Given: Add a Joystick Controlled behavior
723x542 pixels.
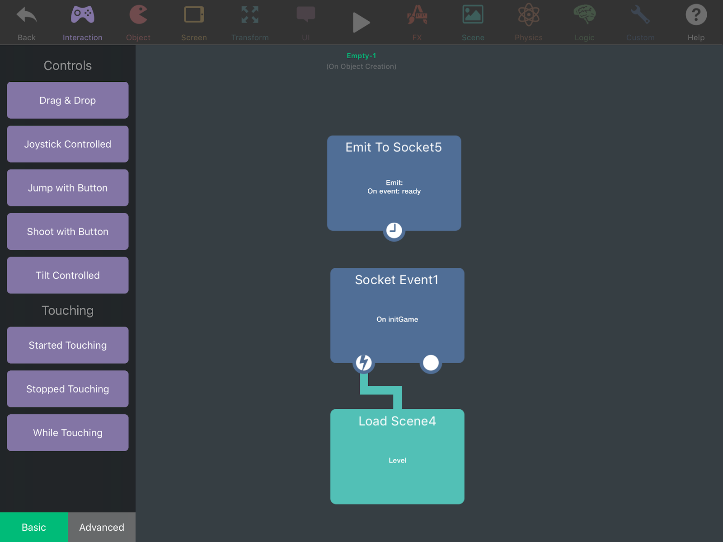Looking at the screenshot, I should click(68, 144).
